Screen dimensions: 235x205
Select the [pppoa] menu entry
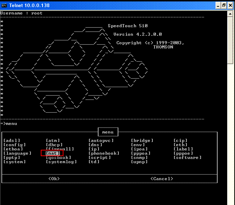pyautogui.click(x=141, y=153)
